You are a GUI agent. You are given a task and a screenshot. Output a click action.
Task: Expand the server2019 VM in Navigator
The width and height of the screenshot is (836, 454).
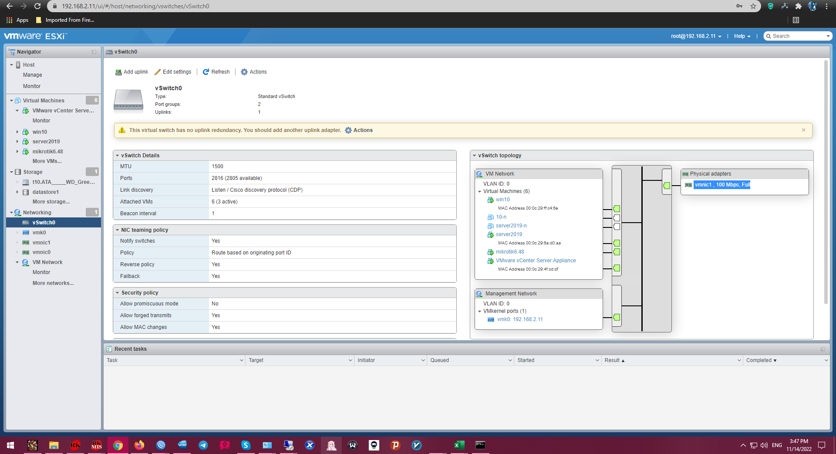[x=17, y=142]
